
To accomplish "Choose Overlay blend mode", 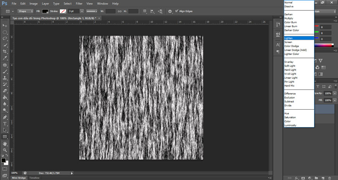I will [x=299, y=62].
